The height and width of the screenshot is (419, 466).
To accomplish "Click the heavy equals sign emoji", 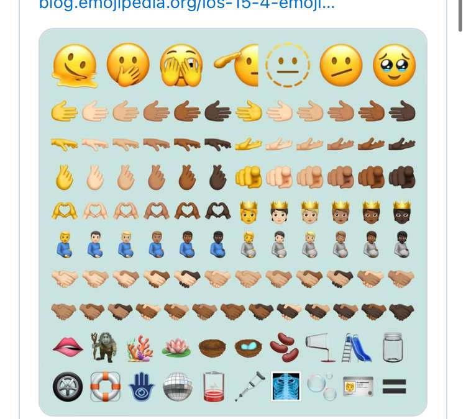I will [x=394, y=387].
